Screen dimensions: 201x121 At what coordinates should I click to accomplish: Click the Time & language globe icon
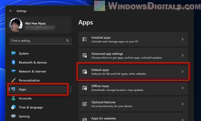[13, 107]
